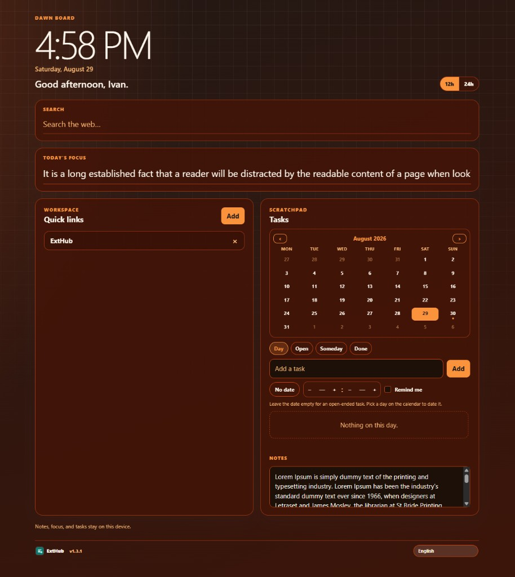
Task: Click the Nothing on this day message
Action: 369,425
